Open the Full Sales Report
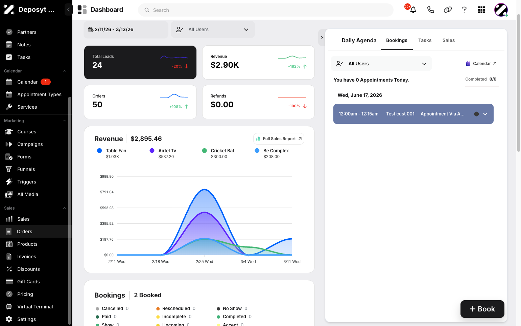521x326 pixels. click(279, 139)
